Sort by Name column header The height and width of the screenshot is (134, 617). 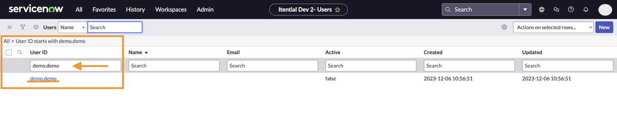135,52
